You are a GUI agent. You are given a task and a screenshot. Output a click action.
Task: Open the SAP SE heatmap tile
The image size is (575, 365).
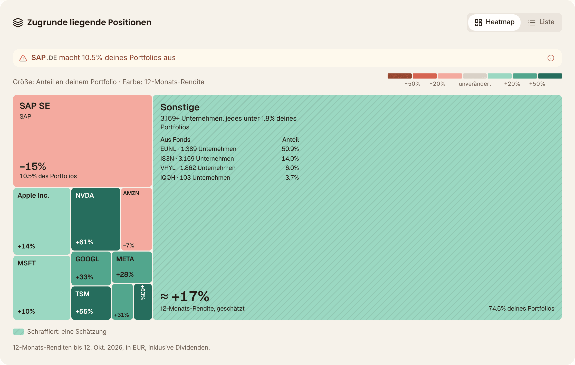(83, 141)
